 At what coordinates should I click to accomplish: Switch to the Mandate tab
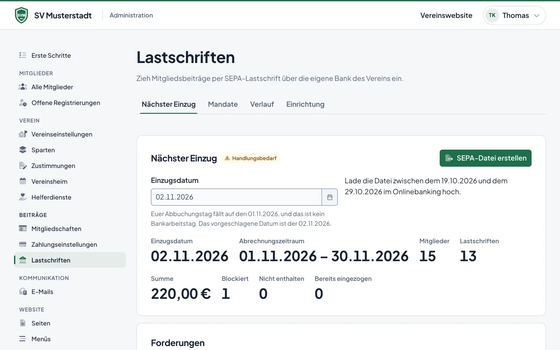tap(223, 105)
